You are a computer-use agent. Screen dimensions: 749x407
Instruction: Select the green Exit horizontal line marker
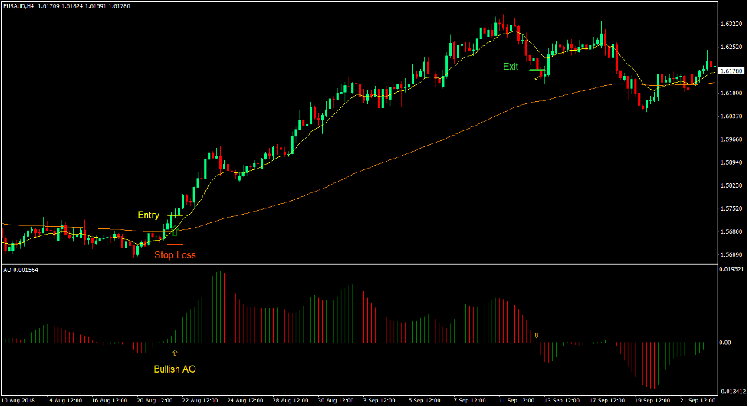point(537,71)
